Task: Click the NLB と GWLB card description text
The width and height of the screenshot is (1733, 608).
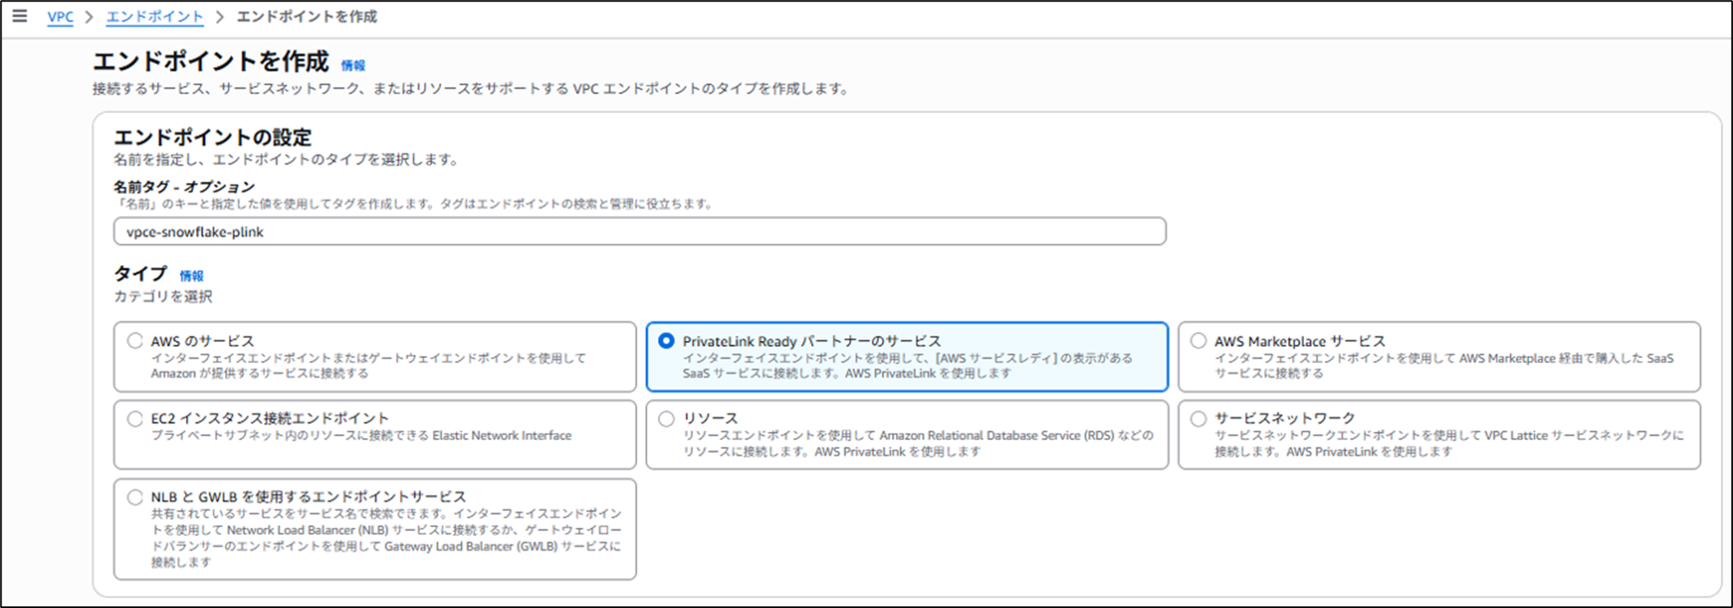Action: tap(386, 538)
